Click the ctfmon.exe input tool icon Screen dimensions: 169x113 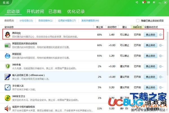8,77
